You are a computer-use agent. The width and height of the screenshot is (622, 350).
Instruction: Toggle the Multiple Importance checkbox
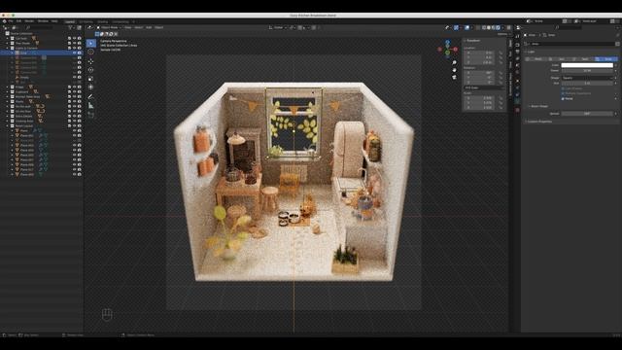pyautogui.click(x=563, y=93)
